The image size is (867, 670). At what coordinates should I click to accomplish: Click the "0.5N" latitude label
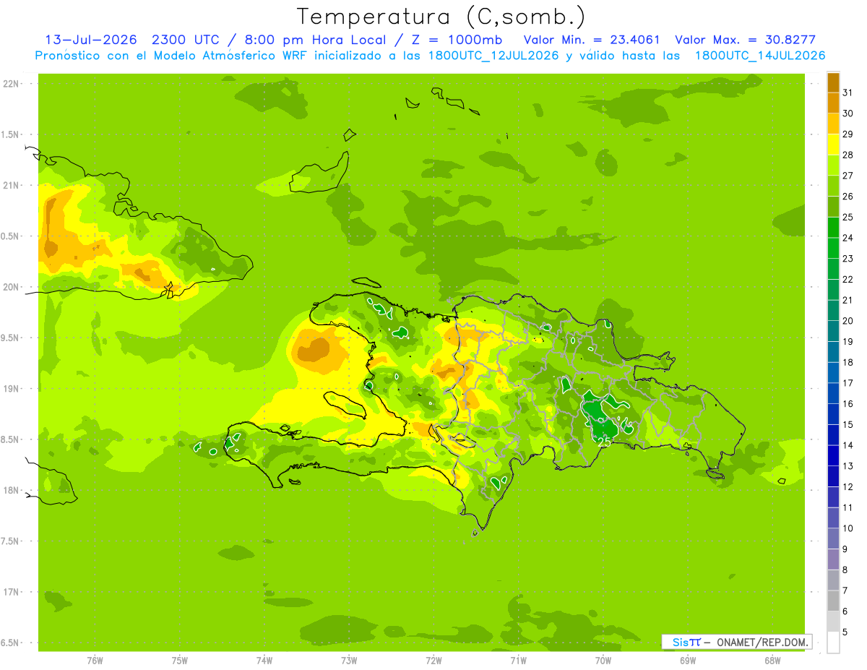pyautogui.click(x=10, y=236)
